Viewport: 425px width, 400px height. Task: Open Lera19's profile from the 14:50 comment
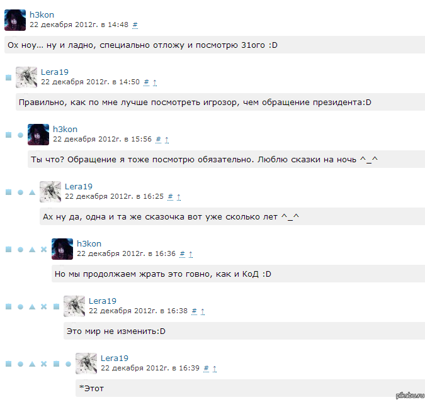coord(55,72)
